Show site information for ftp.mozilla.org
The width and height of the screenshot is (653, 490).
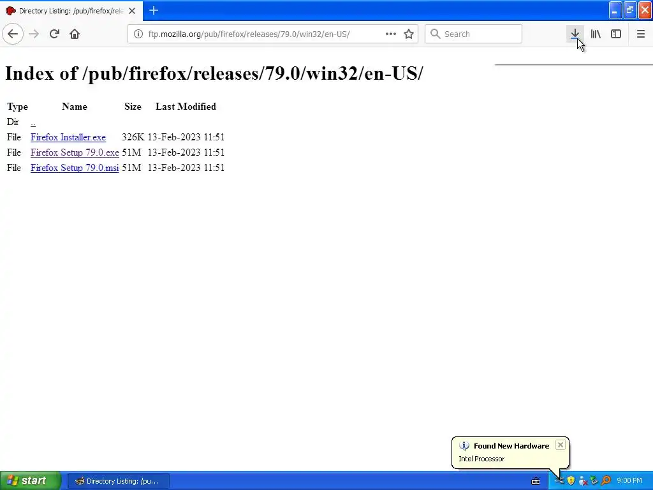coord(138,34)
